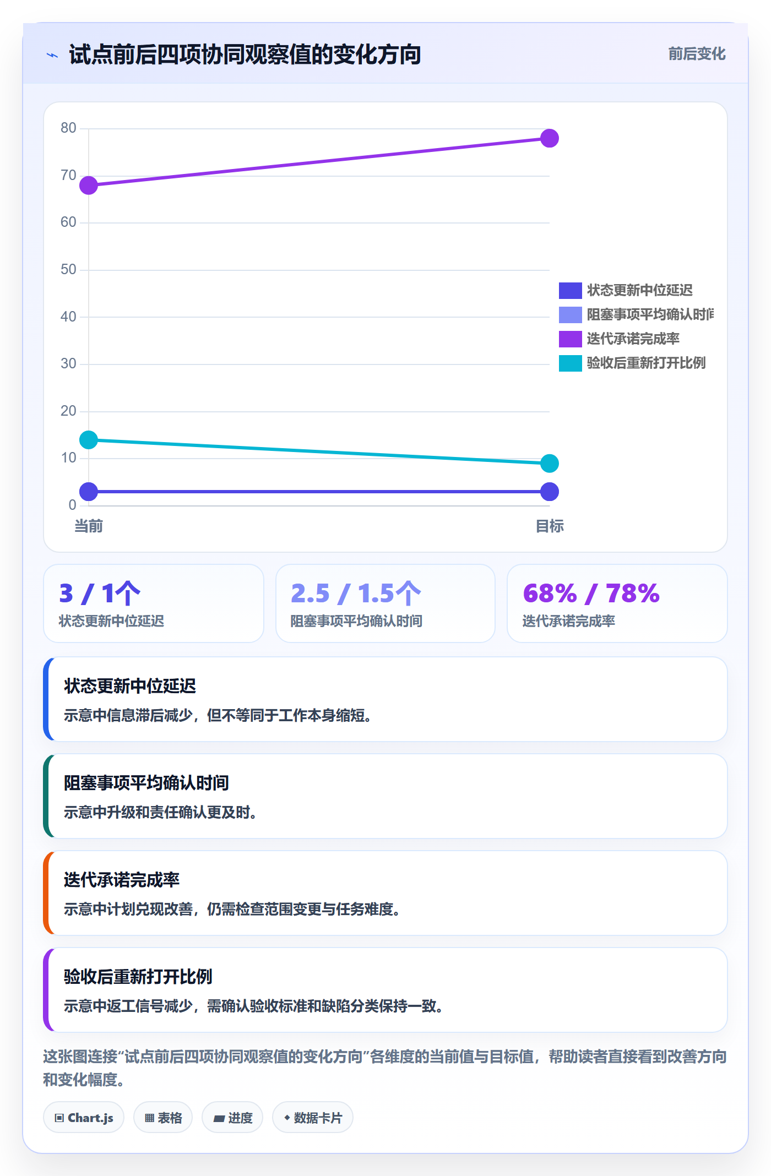Click the chart title 试点前后四项协同观察值的变化方向
The image size is (771, 1176).
pyautogui.click(x=245, y=55)
